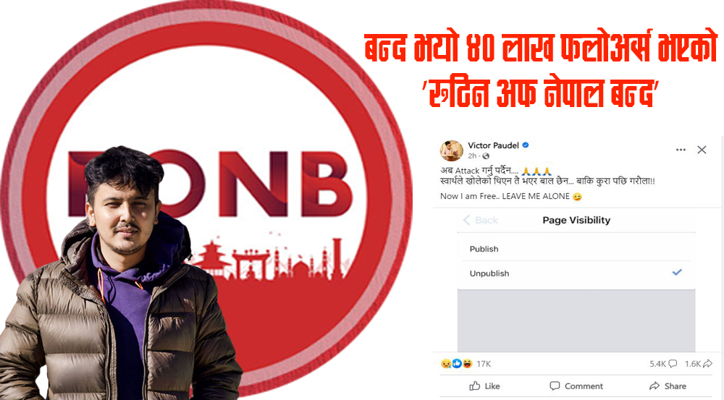Open the 2h post timestamp

472,156
